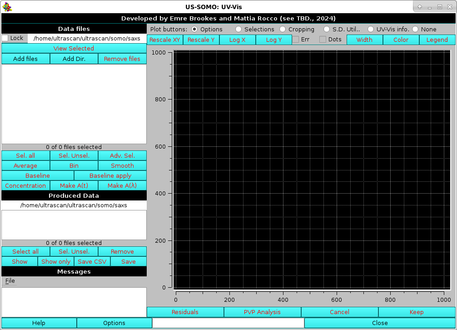Image resolution: width=457 pixels, height=330 pixels.
Task: Open the plot Color settings
Action: click(401, 40)
